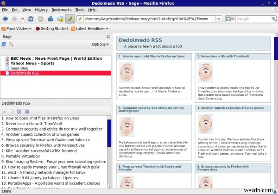Open article 5 Guake and Yakuake title link

[x=150, y=168]
